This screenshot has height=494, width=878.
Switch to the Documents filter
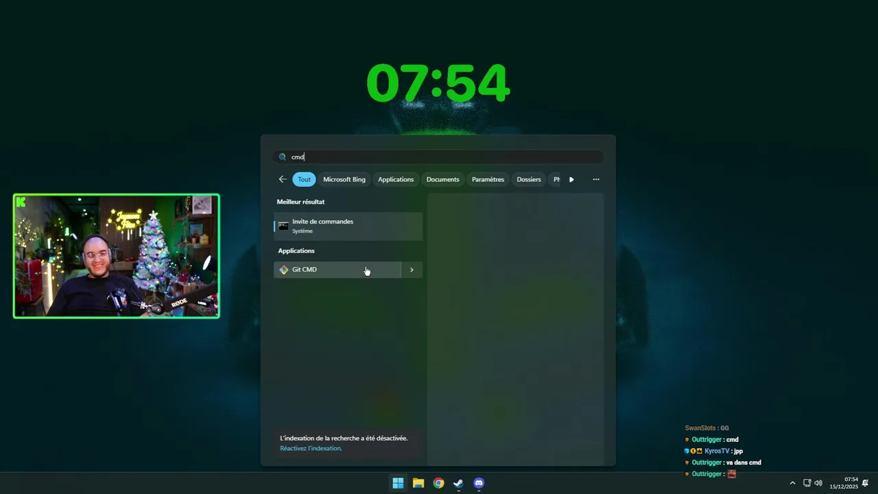(x=442, y=179)
